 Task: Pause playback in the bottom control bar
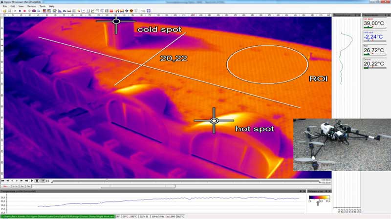point(37,181)
